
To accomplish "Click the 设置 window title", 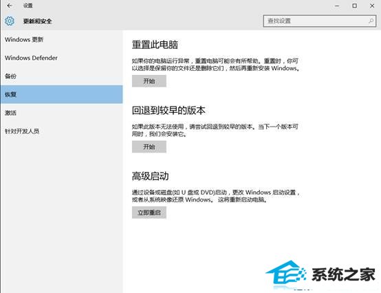I will [28, 6].
